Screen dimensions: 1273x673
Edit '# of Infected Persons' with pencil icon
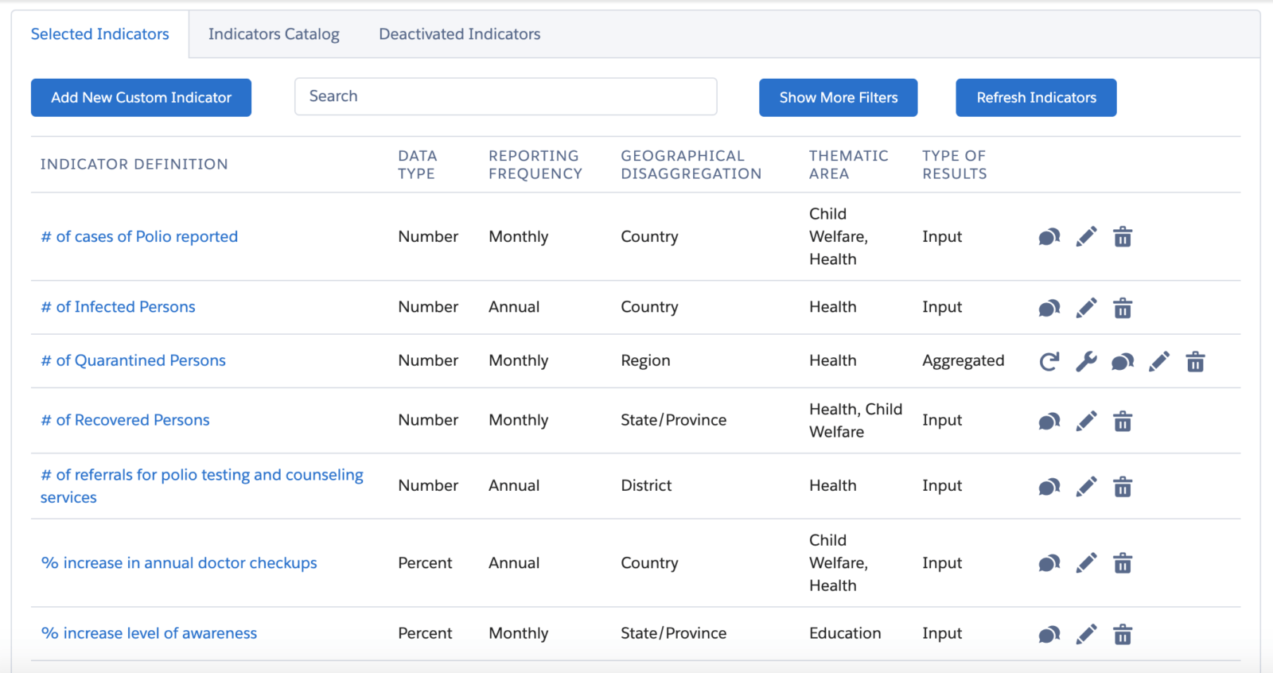tap(1086, 308)
